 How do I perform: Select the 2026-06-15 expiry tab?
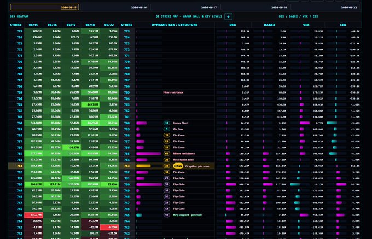pos(44,7)
